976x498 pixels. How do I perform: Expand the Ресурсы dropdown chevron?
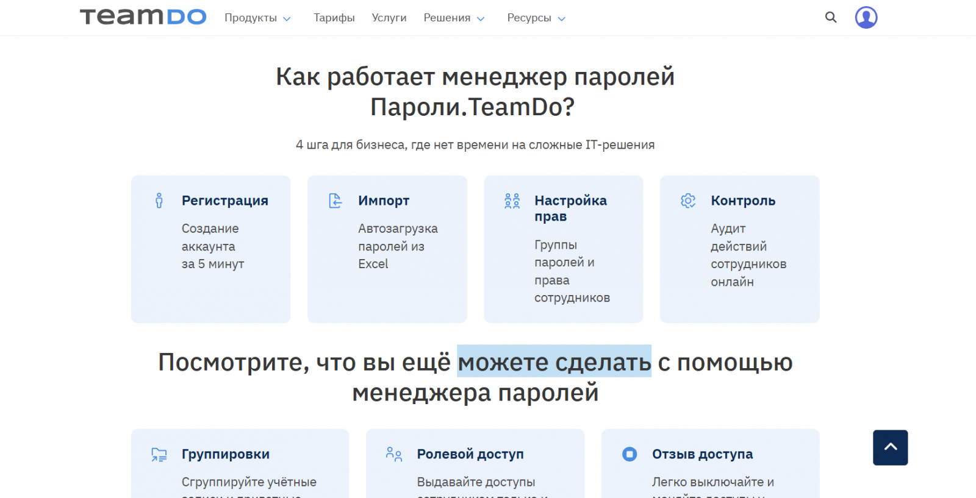point(562,19)
